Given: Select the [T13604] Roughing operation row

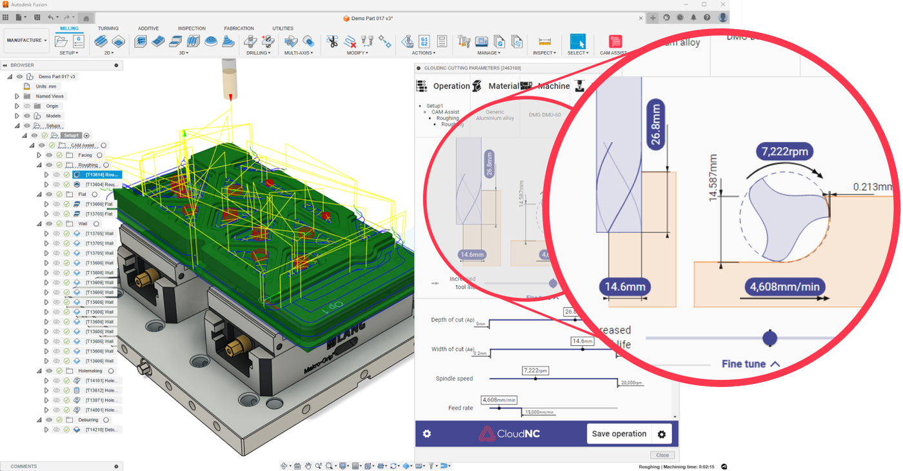Looking at the screenshot, I should (96, 185).
